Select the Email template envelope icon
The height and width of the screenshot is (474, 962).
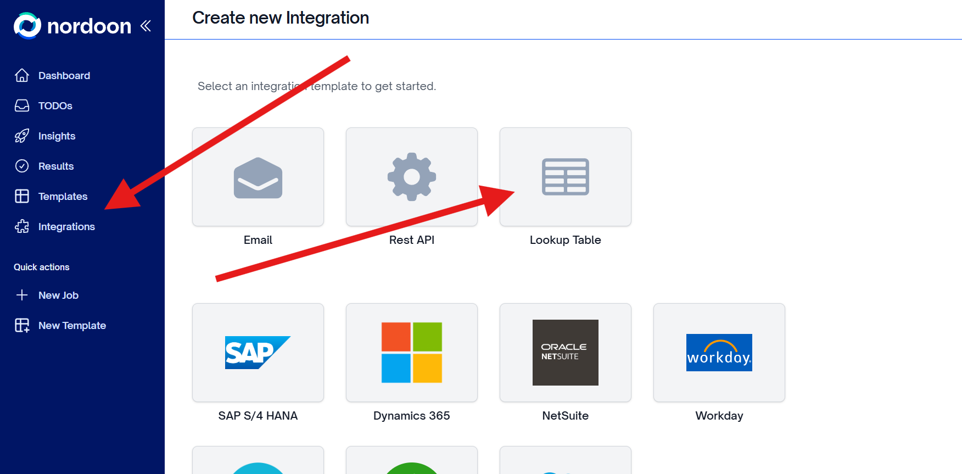[258, 177]
